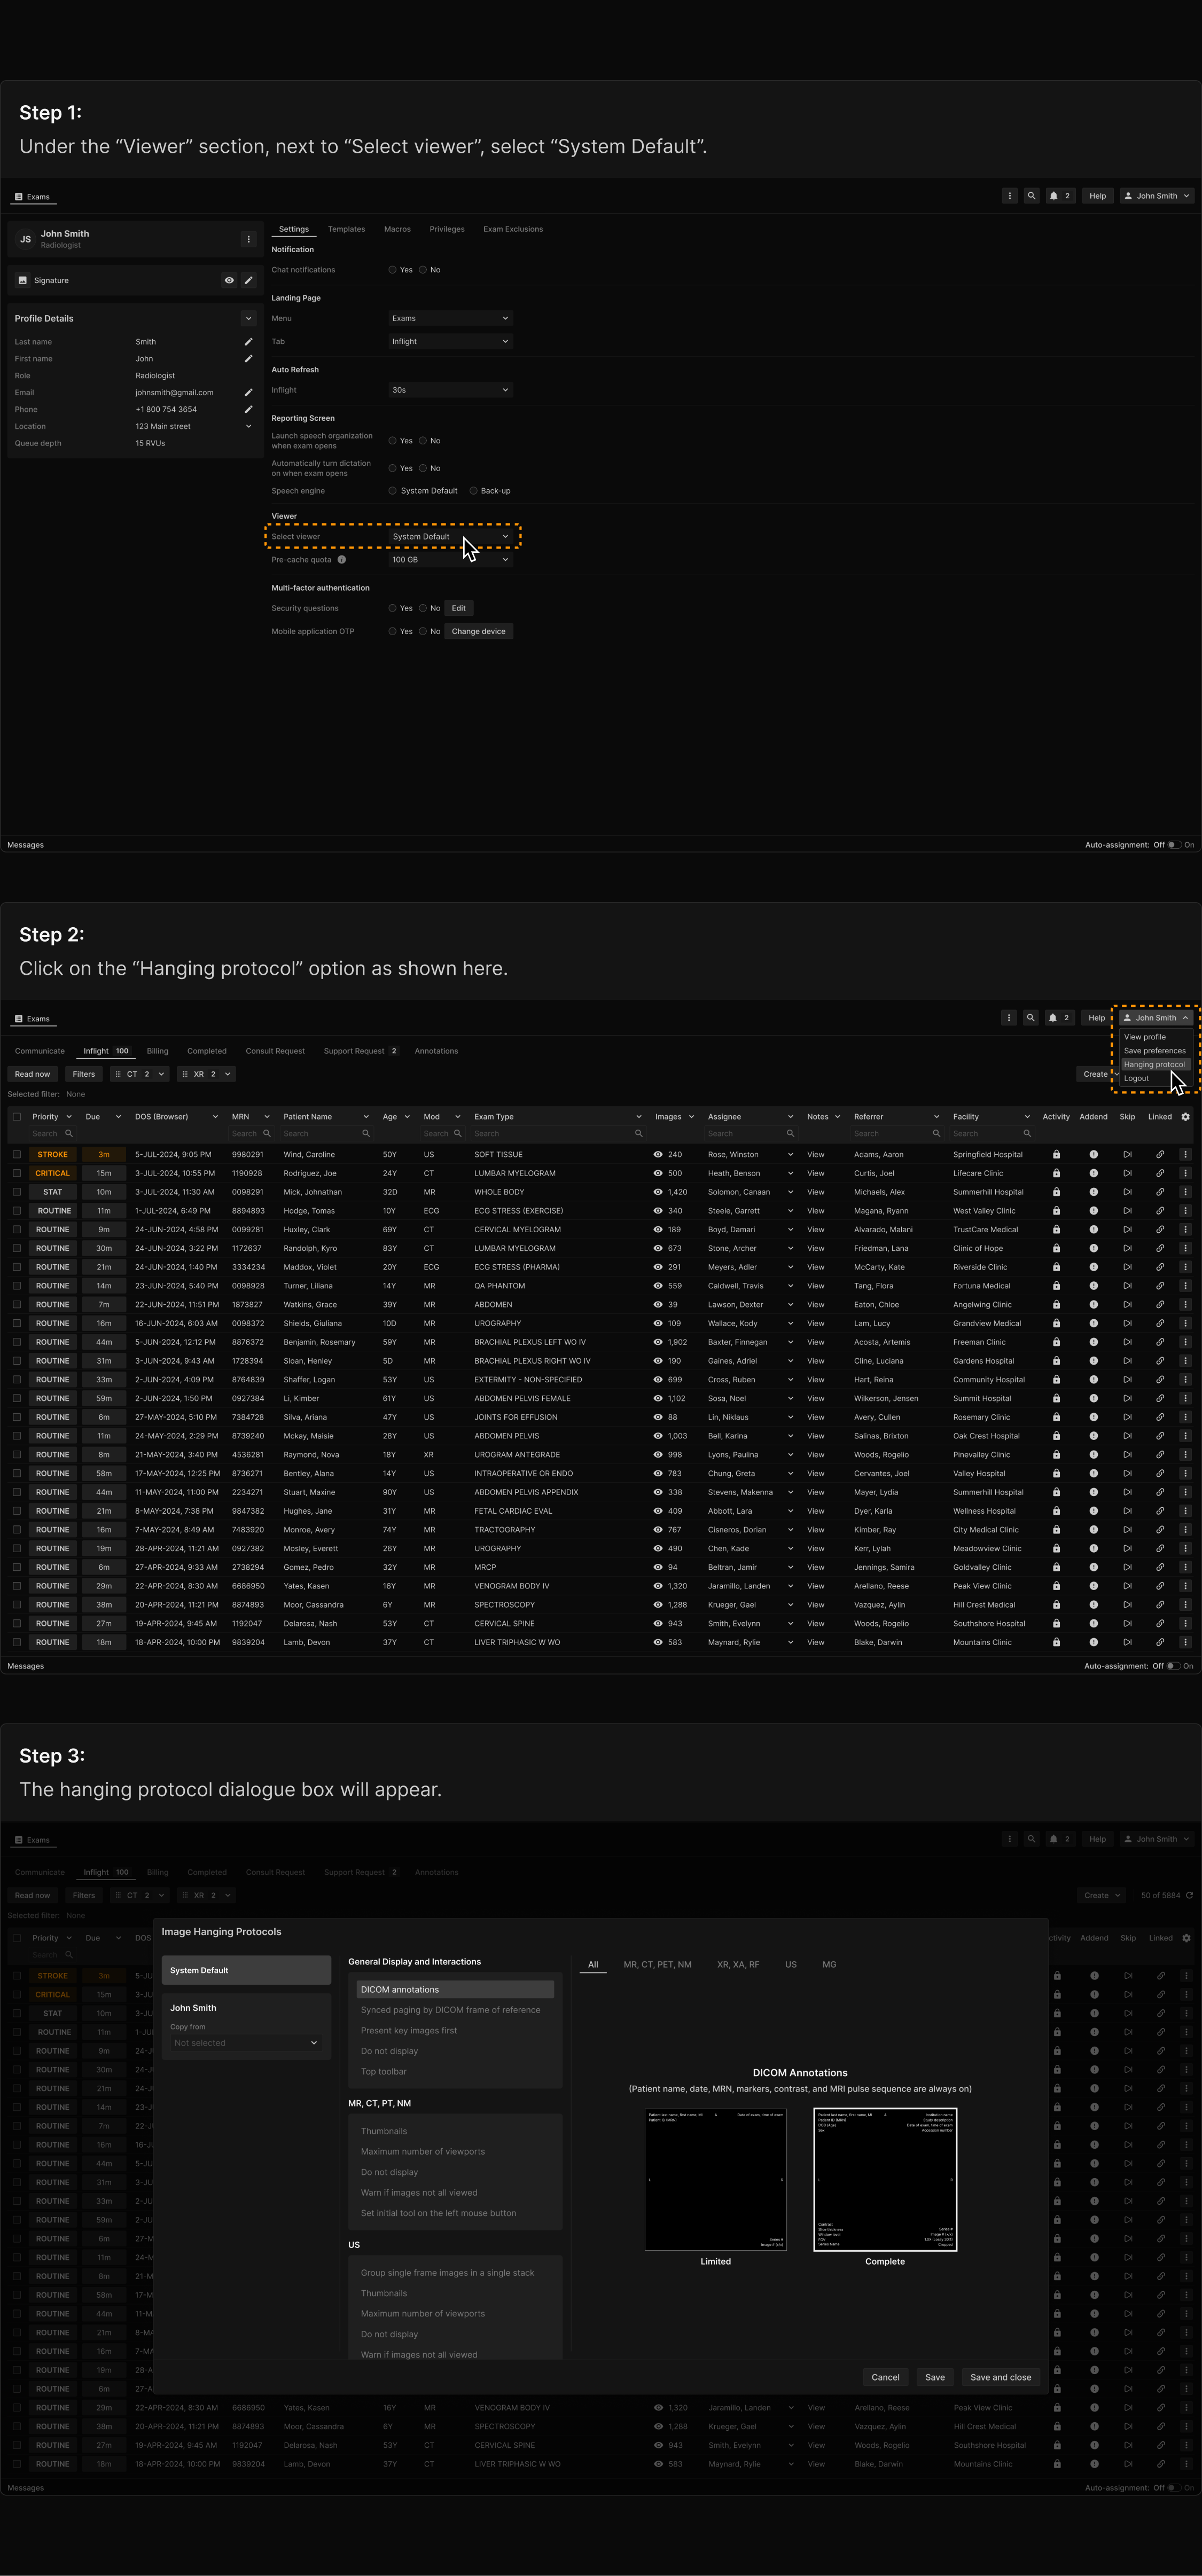Viewport: 1202px width, 2576px height.
Task: Open the Landing Page Tab dropdown showing Inflight
Action: [x=450, y=341]
